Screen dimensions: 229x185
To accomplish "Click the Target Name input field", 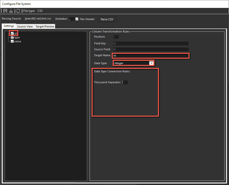I will [x=151, y=55].
